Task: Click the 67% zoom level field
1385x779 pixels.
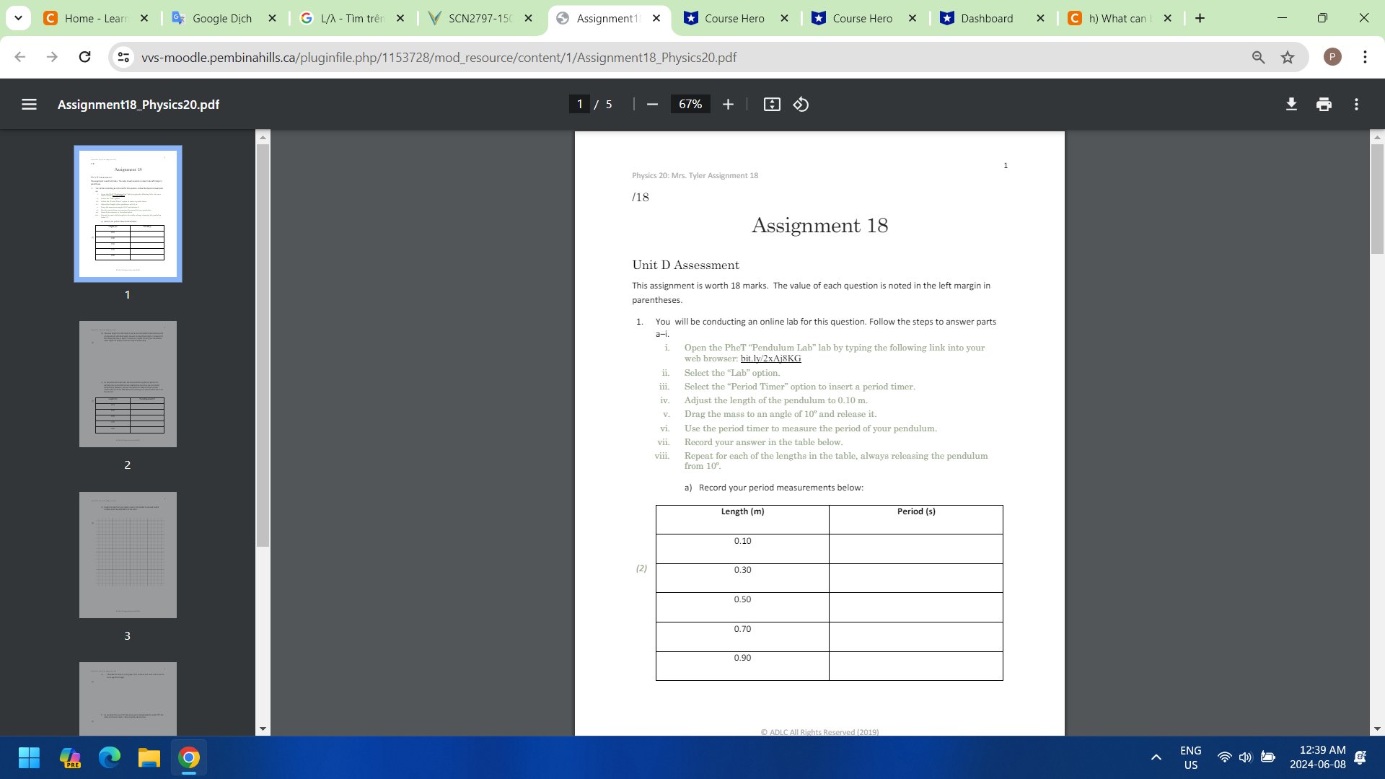Action: point(690,104)
